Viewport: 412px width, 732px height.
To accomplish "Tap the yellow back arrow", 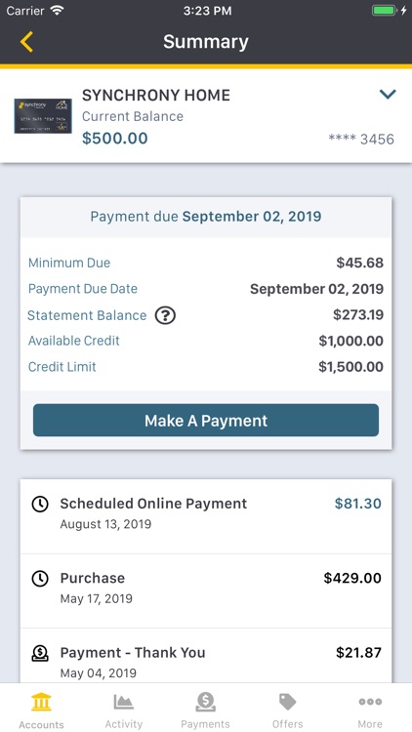I will pos(26,42).
